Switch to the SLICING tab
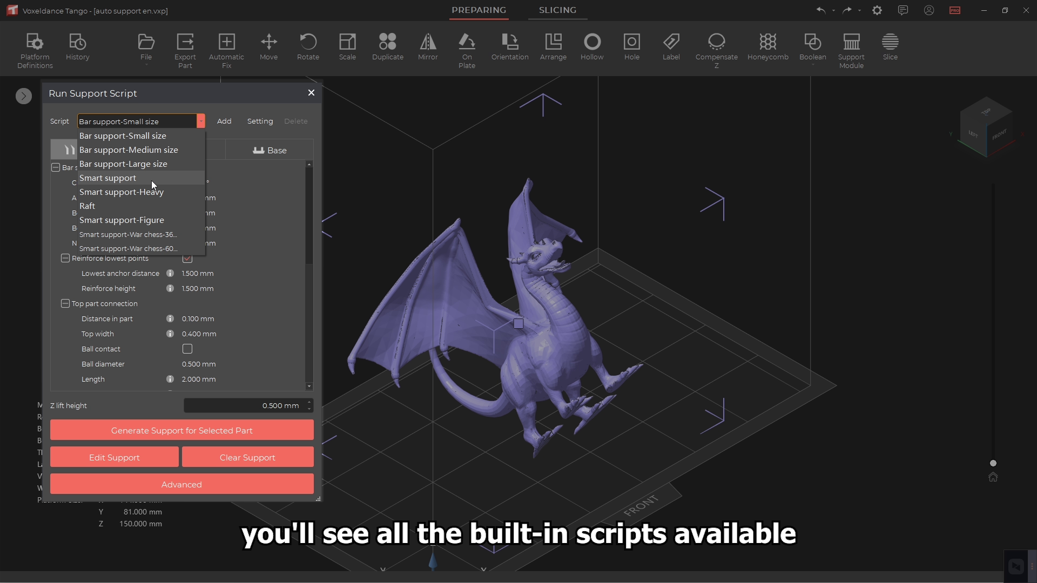 (557, 10)
